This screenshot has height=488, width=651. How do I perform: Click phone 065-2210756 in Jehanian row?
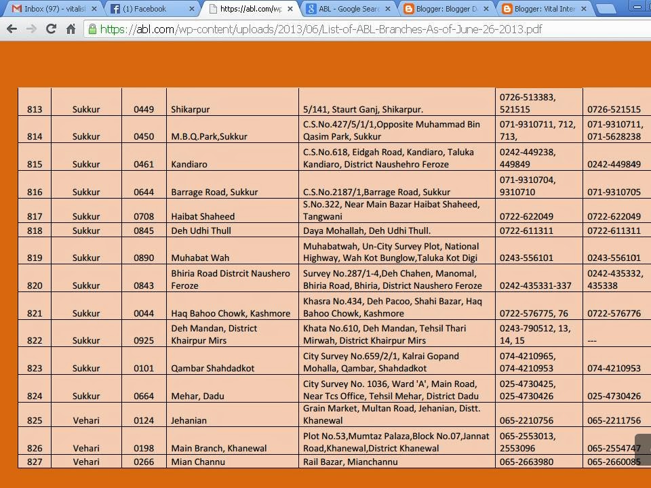[526, 421]
